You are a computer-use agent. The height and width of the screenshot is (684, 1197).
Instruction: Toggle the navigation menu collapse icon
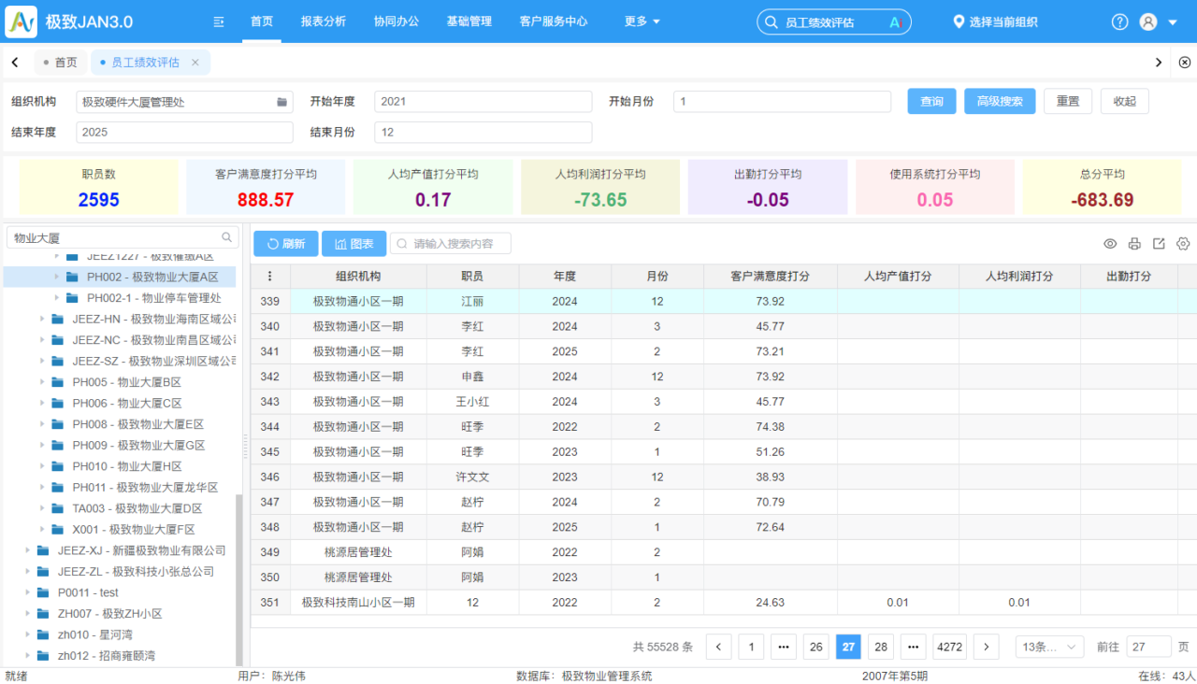[x=219, y=21]
